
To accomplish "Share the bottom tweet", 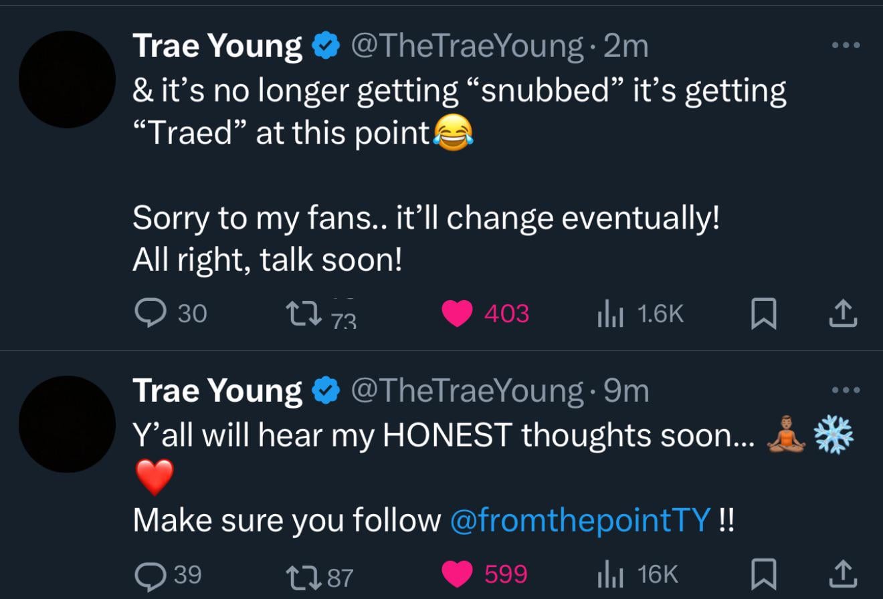I will tap(842, 575).
